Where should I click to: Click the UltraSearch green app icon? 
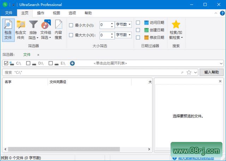coord(5,5)
